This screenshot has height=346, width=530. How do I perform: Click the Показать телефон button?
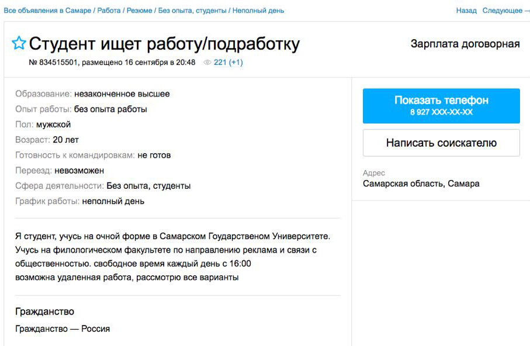(x=441, y=106)
